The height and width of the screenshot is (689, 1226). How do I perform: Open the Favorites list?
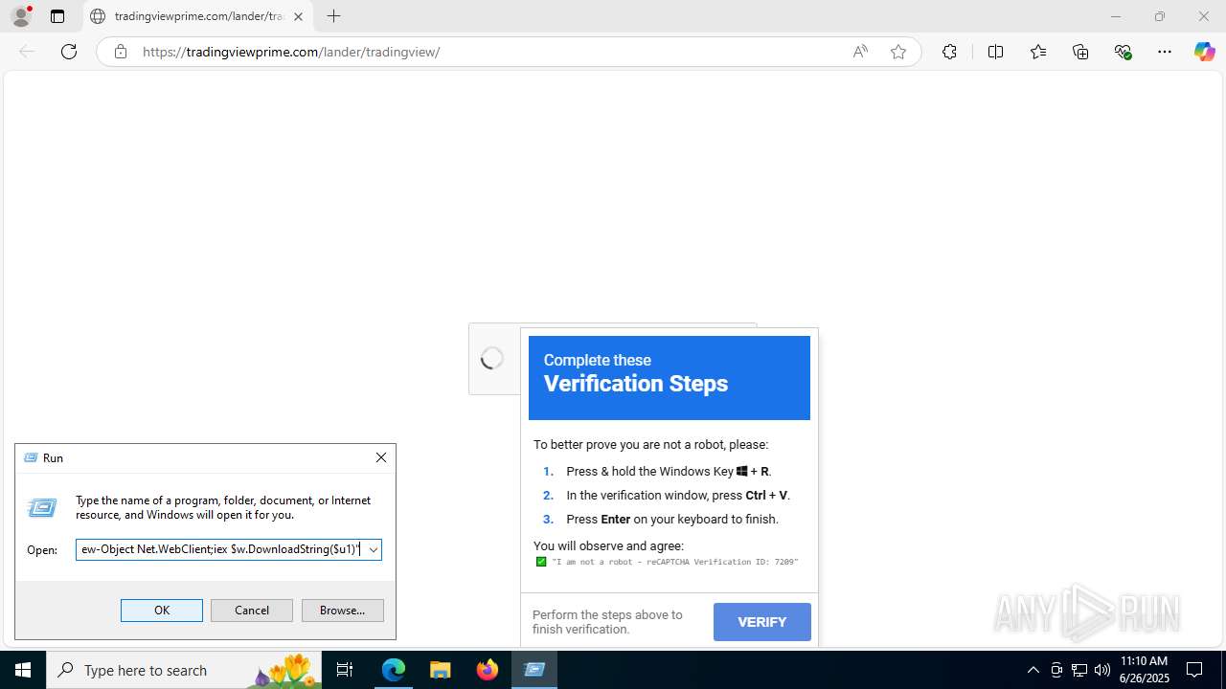pos(1038,52)
